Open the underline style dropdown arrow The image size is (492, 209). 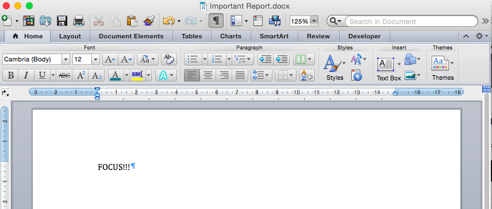(x=53, y=76)
